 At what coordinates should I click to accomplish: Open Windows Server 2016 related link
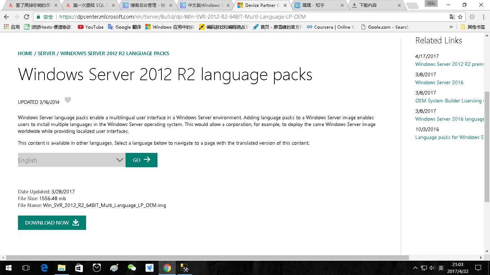(x=439, y=83)
